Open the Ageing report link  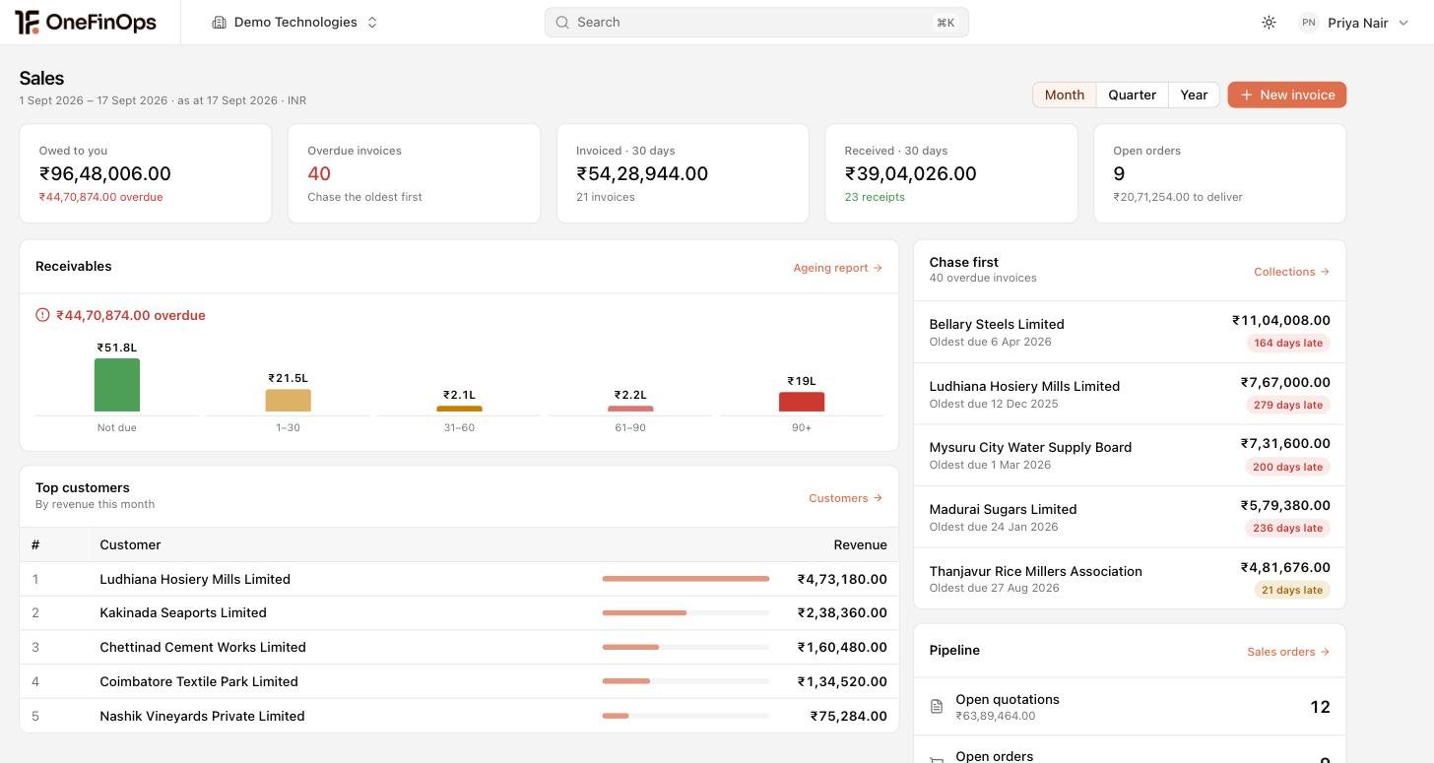[x=837, y=268]
